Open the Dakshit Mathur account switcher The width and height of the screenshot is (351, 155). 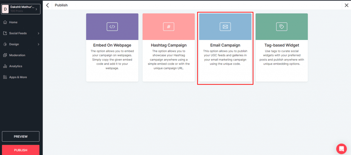point(21,9)
